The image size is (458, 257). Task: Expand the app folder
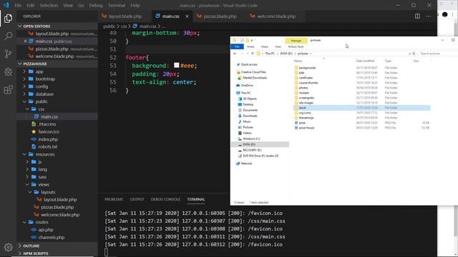click(x=24, y=71)
